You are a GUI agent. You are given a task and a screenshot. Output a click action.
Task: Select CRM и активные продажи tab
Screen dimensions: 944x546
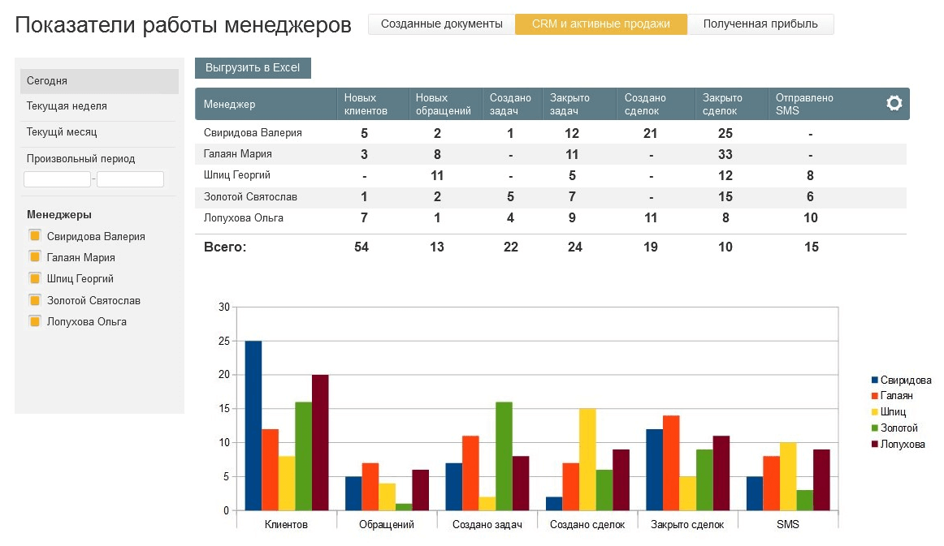pos(600,24)
